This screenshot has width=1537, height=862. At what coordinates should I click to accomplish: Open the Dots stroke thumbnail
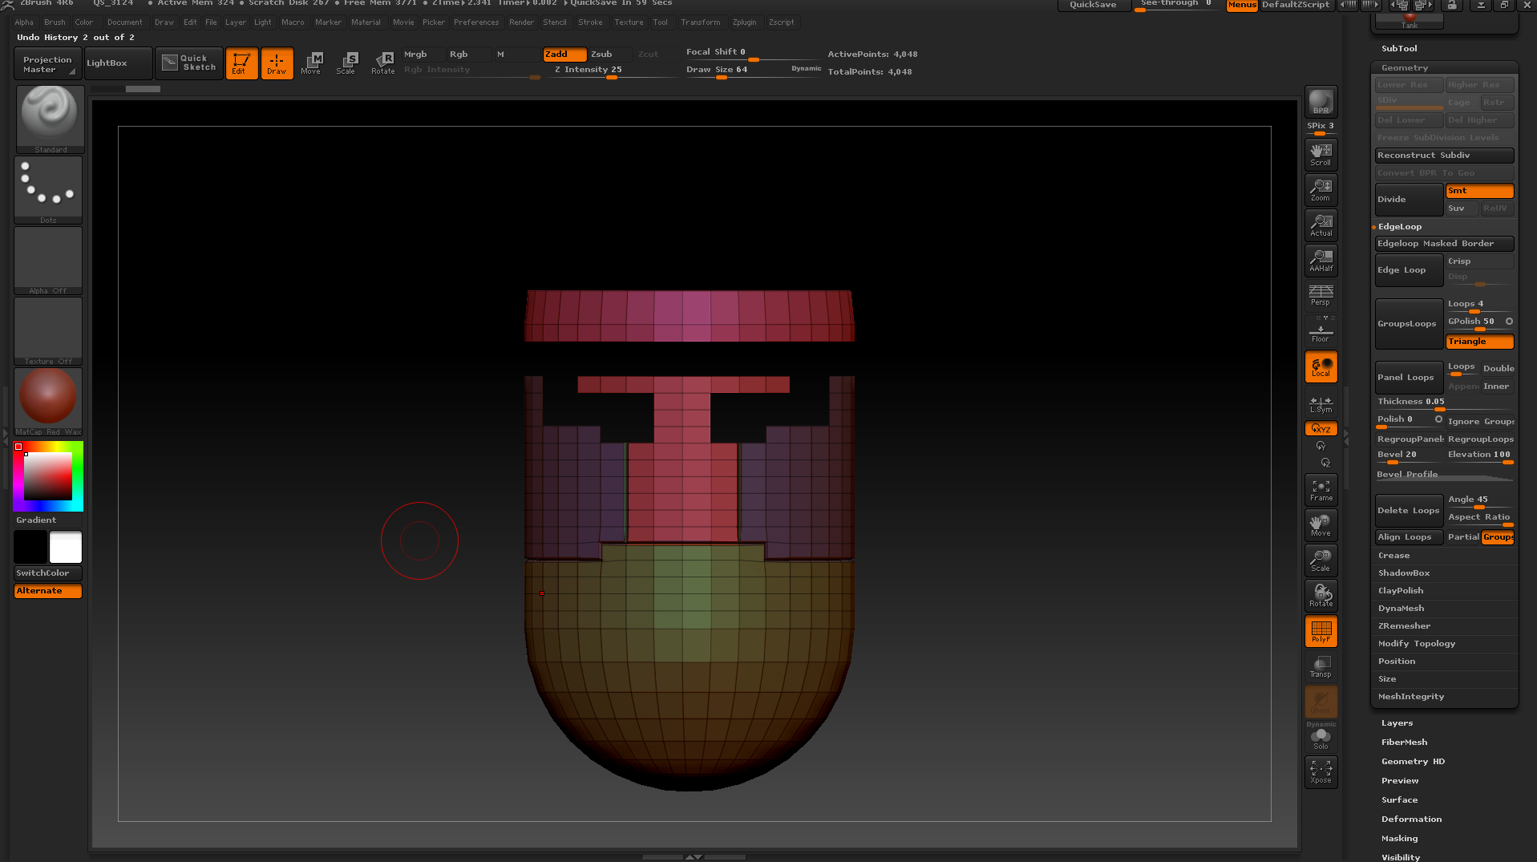48,189
